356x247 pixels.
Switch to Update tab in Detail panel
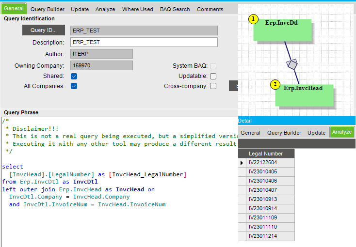point(317,133)
